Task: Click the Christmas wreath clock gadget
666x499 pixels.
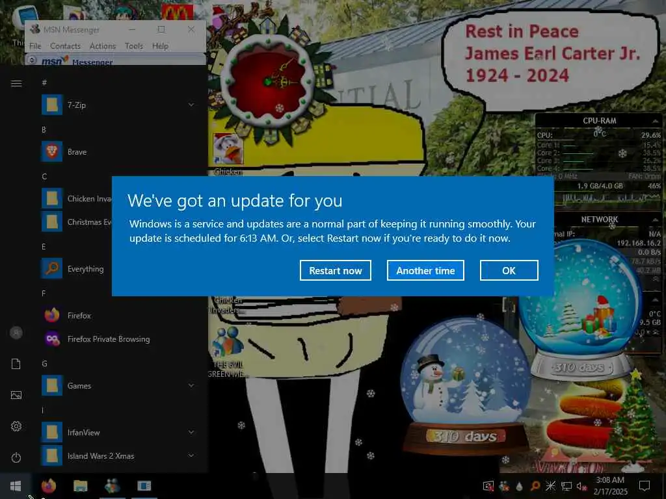Action: click(269, 81)
